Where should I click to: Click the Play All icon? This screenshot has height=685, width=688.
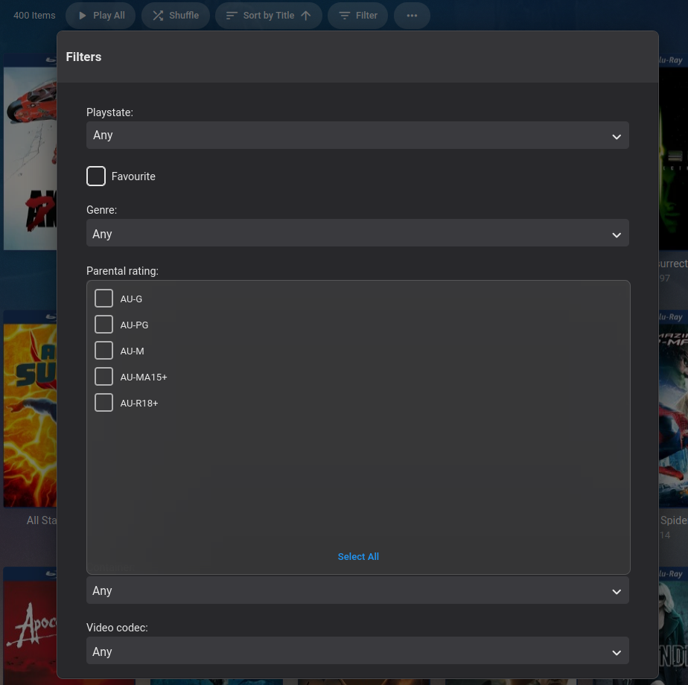[84, 15]
